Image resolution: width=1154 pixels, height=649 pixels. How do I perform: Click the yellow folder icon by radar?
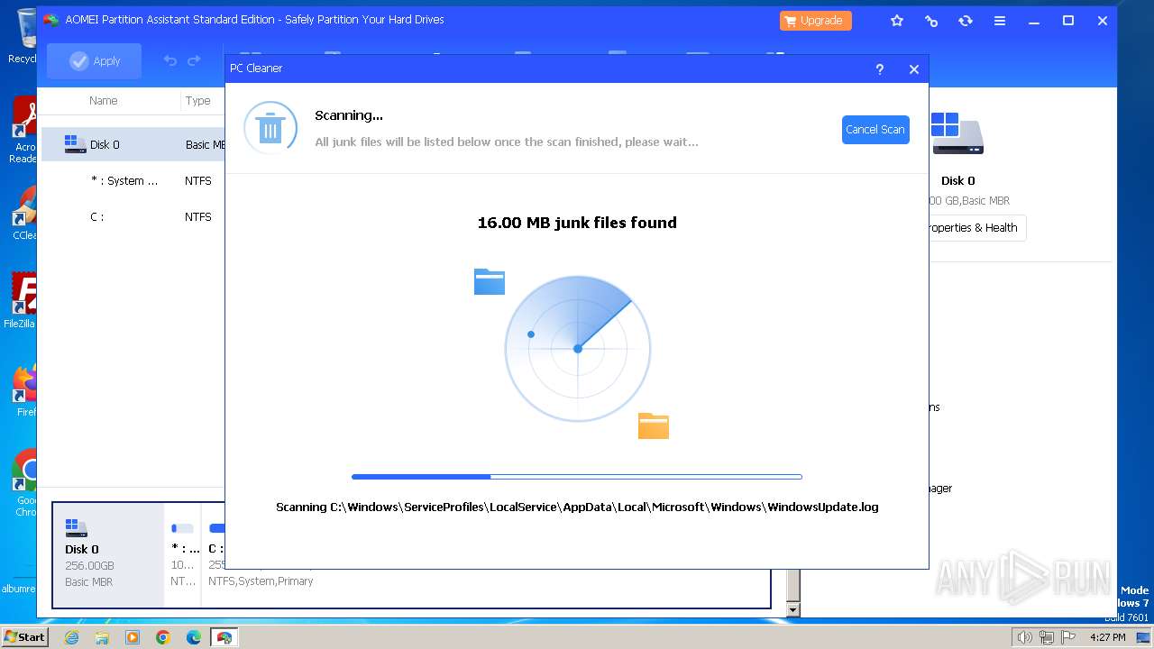(x=654, y=425)
